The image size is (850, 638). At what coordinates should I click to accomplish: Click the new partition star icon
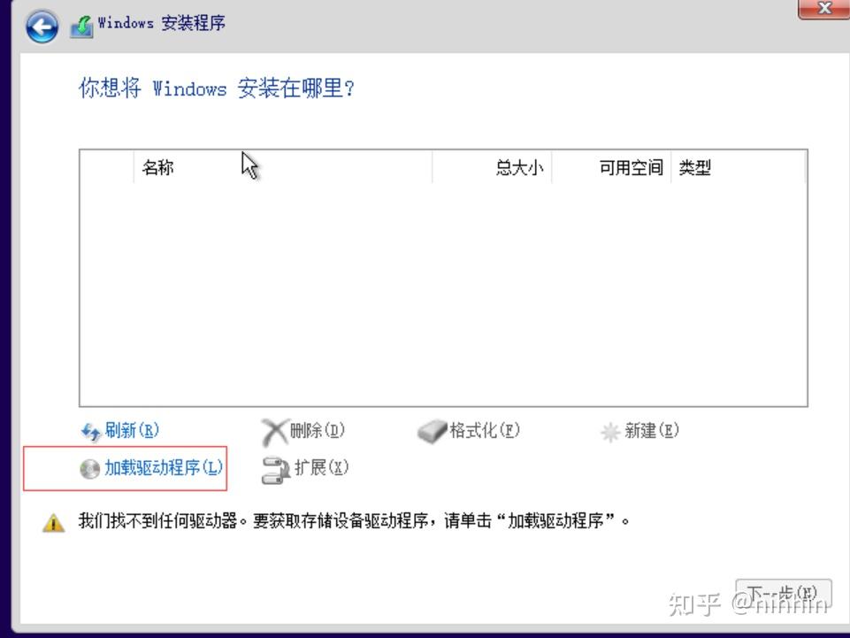tap(610, 433)
